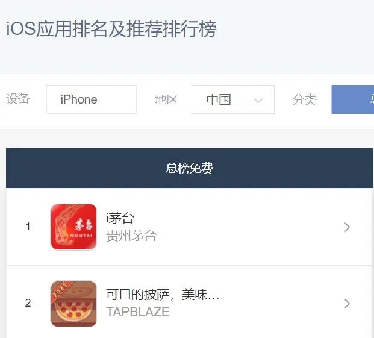Click the chevron in the region selector
374x338 pixels.
[x=258, y=101]
